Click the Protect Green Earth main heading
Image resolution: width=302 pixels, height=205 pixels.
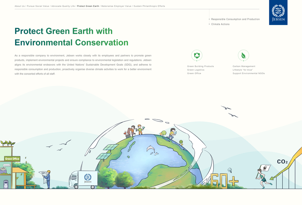[x=71, y=37]
